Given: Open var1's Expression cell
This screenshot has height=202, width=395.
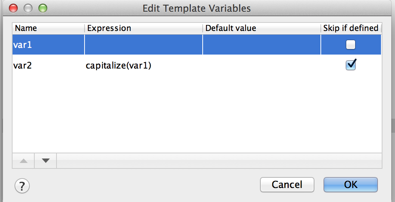Looking at the screenshot, I should click(144, 45).
